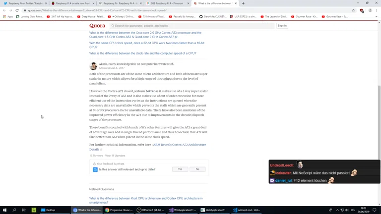Viewport: 381px width, 214px height.
Task: Open a new browser tab with plus
Action: click(x=243, y=3)
